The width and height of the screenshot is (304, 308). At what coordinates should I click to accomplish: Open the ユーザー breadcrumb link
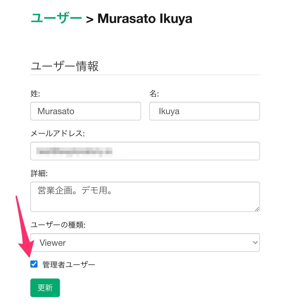click(x=56, y=18)
